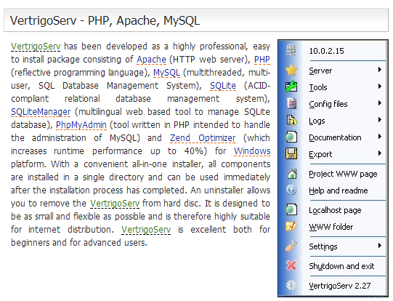Click the globe icon next to Localhost page
Image resolution: width=393 pixels, height=301 pixels.
[291, 209]
